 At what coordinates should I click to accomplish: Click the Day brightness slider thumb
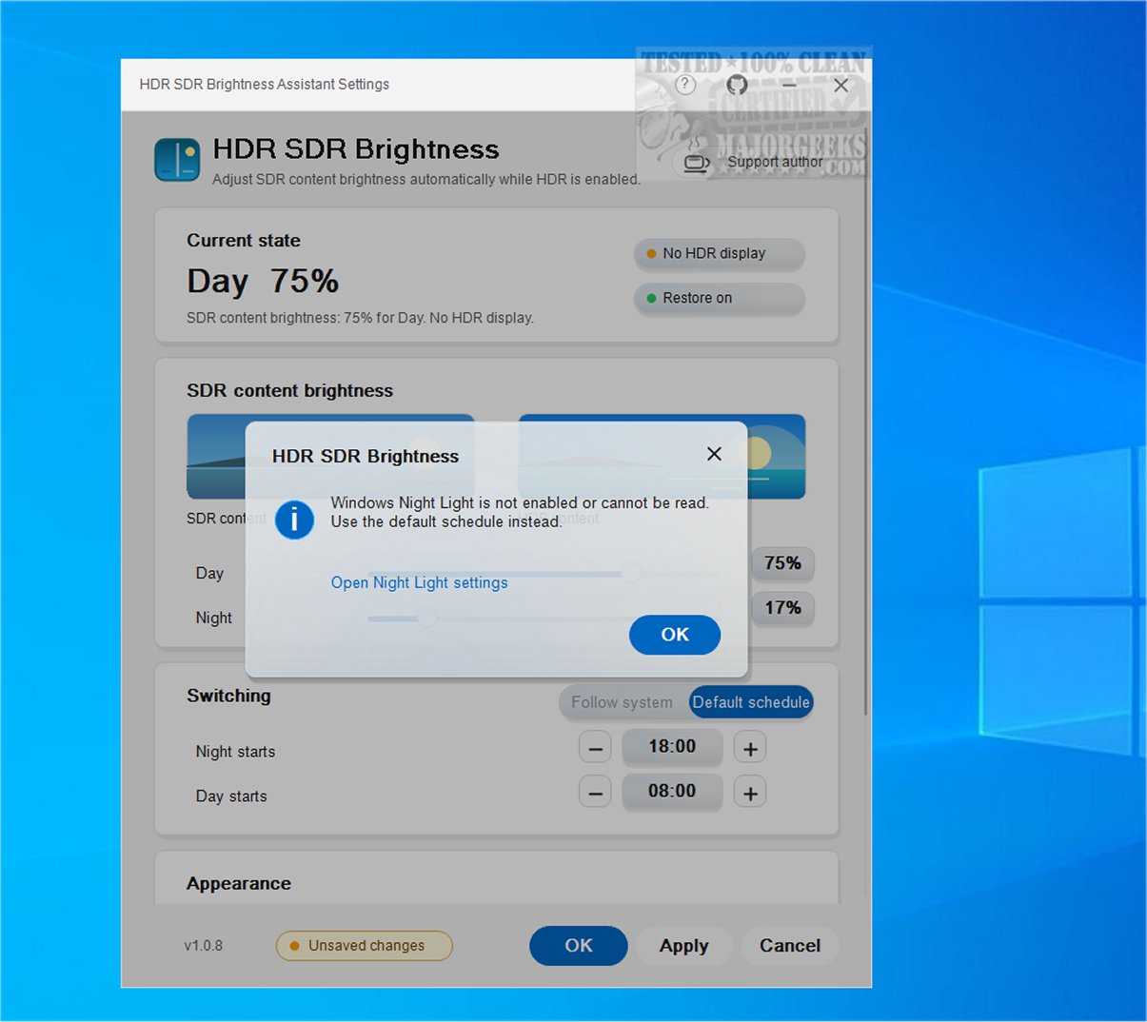631,573
